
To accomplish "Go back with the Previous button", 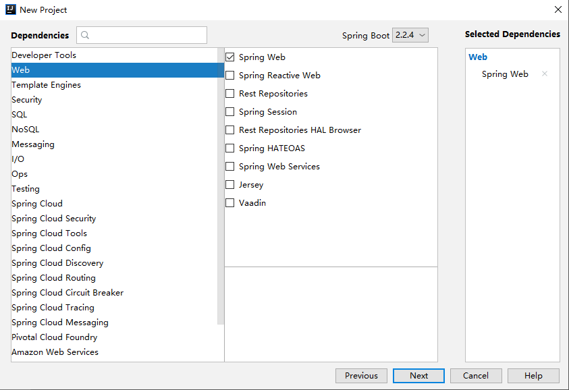I will click(x=361, y=376).
